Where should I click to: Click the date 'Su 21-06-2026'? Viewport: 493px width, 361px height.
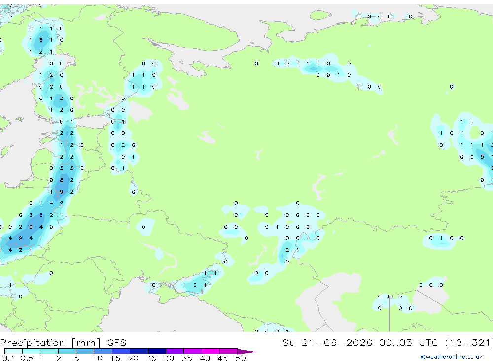point(328,342)
